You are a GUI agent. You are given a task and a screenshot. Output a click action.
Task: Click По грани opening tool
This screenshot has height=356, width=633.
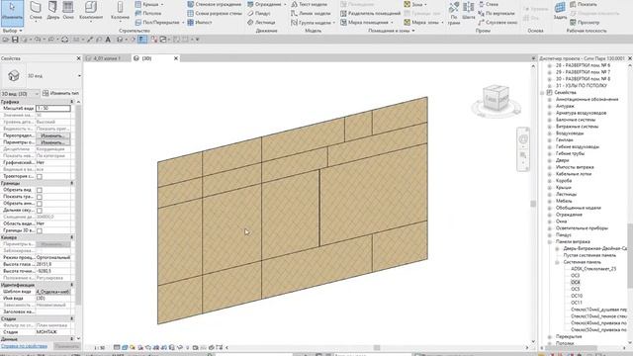click(454, 12)
